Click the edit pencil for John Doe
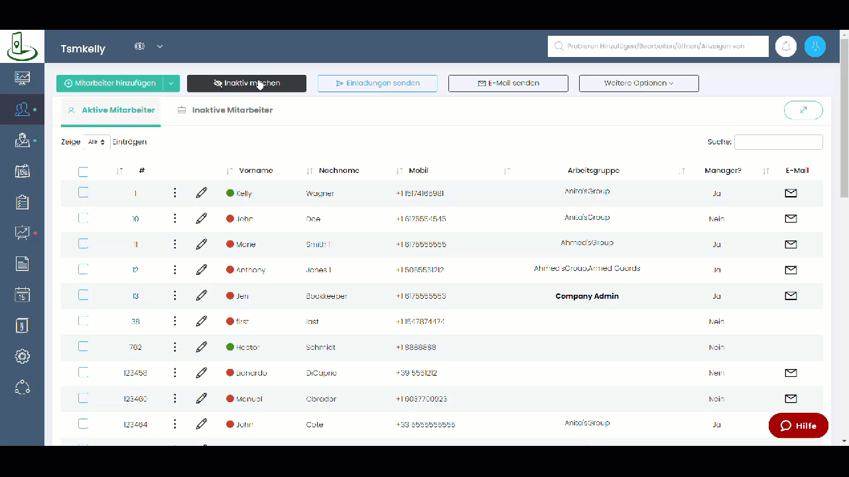849x477 pixels. [x=202, y=219]
